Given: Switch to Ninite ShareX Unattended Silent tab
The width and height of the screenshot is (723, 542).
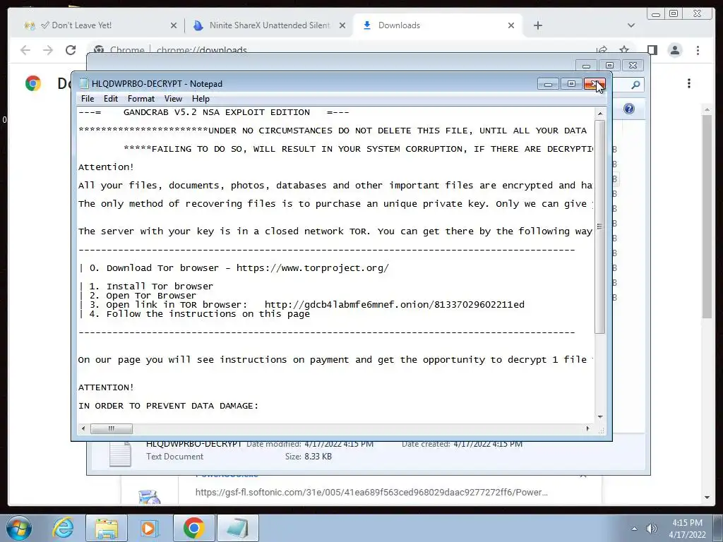Looking at the screenshot, I should click(x=268, y=25).
